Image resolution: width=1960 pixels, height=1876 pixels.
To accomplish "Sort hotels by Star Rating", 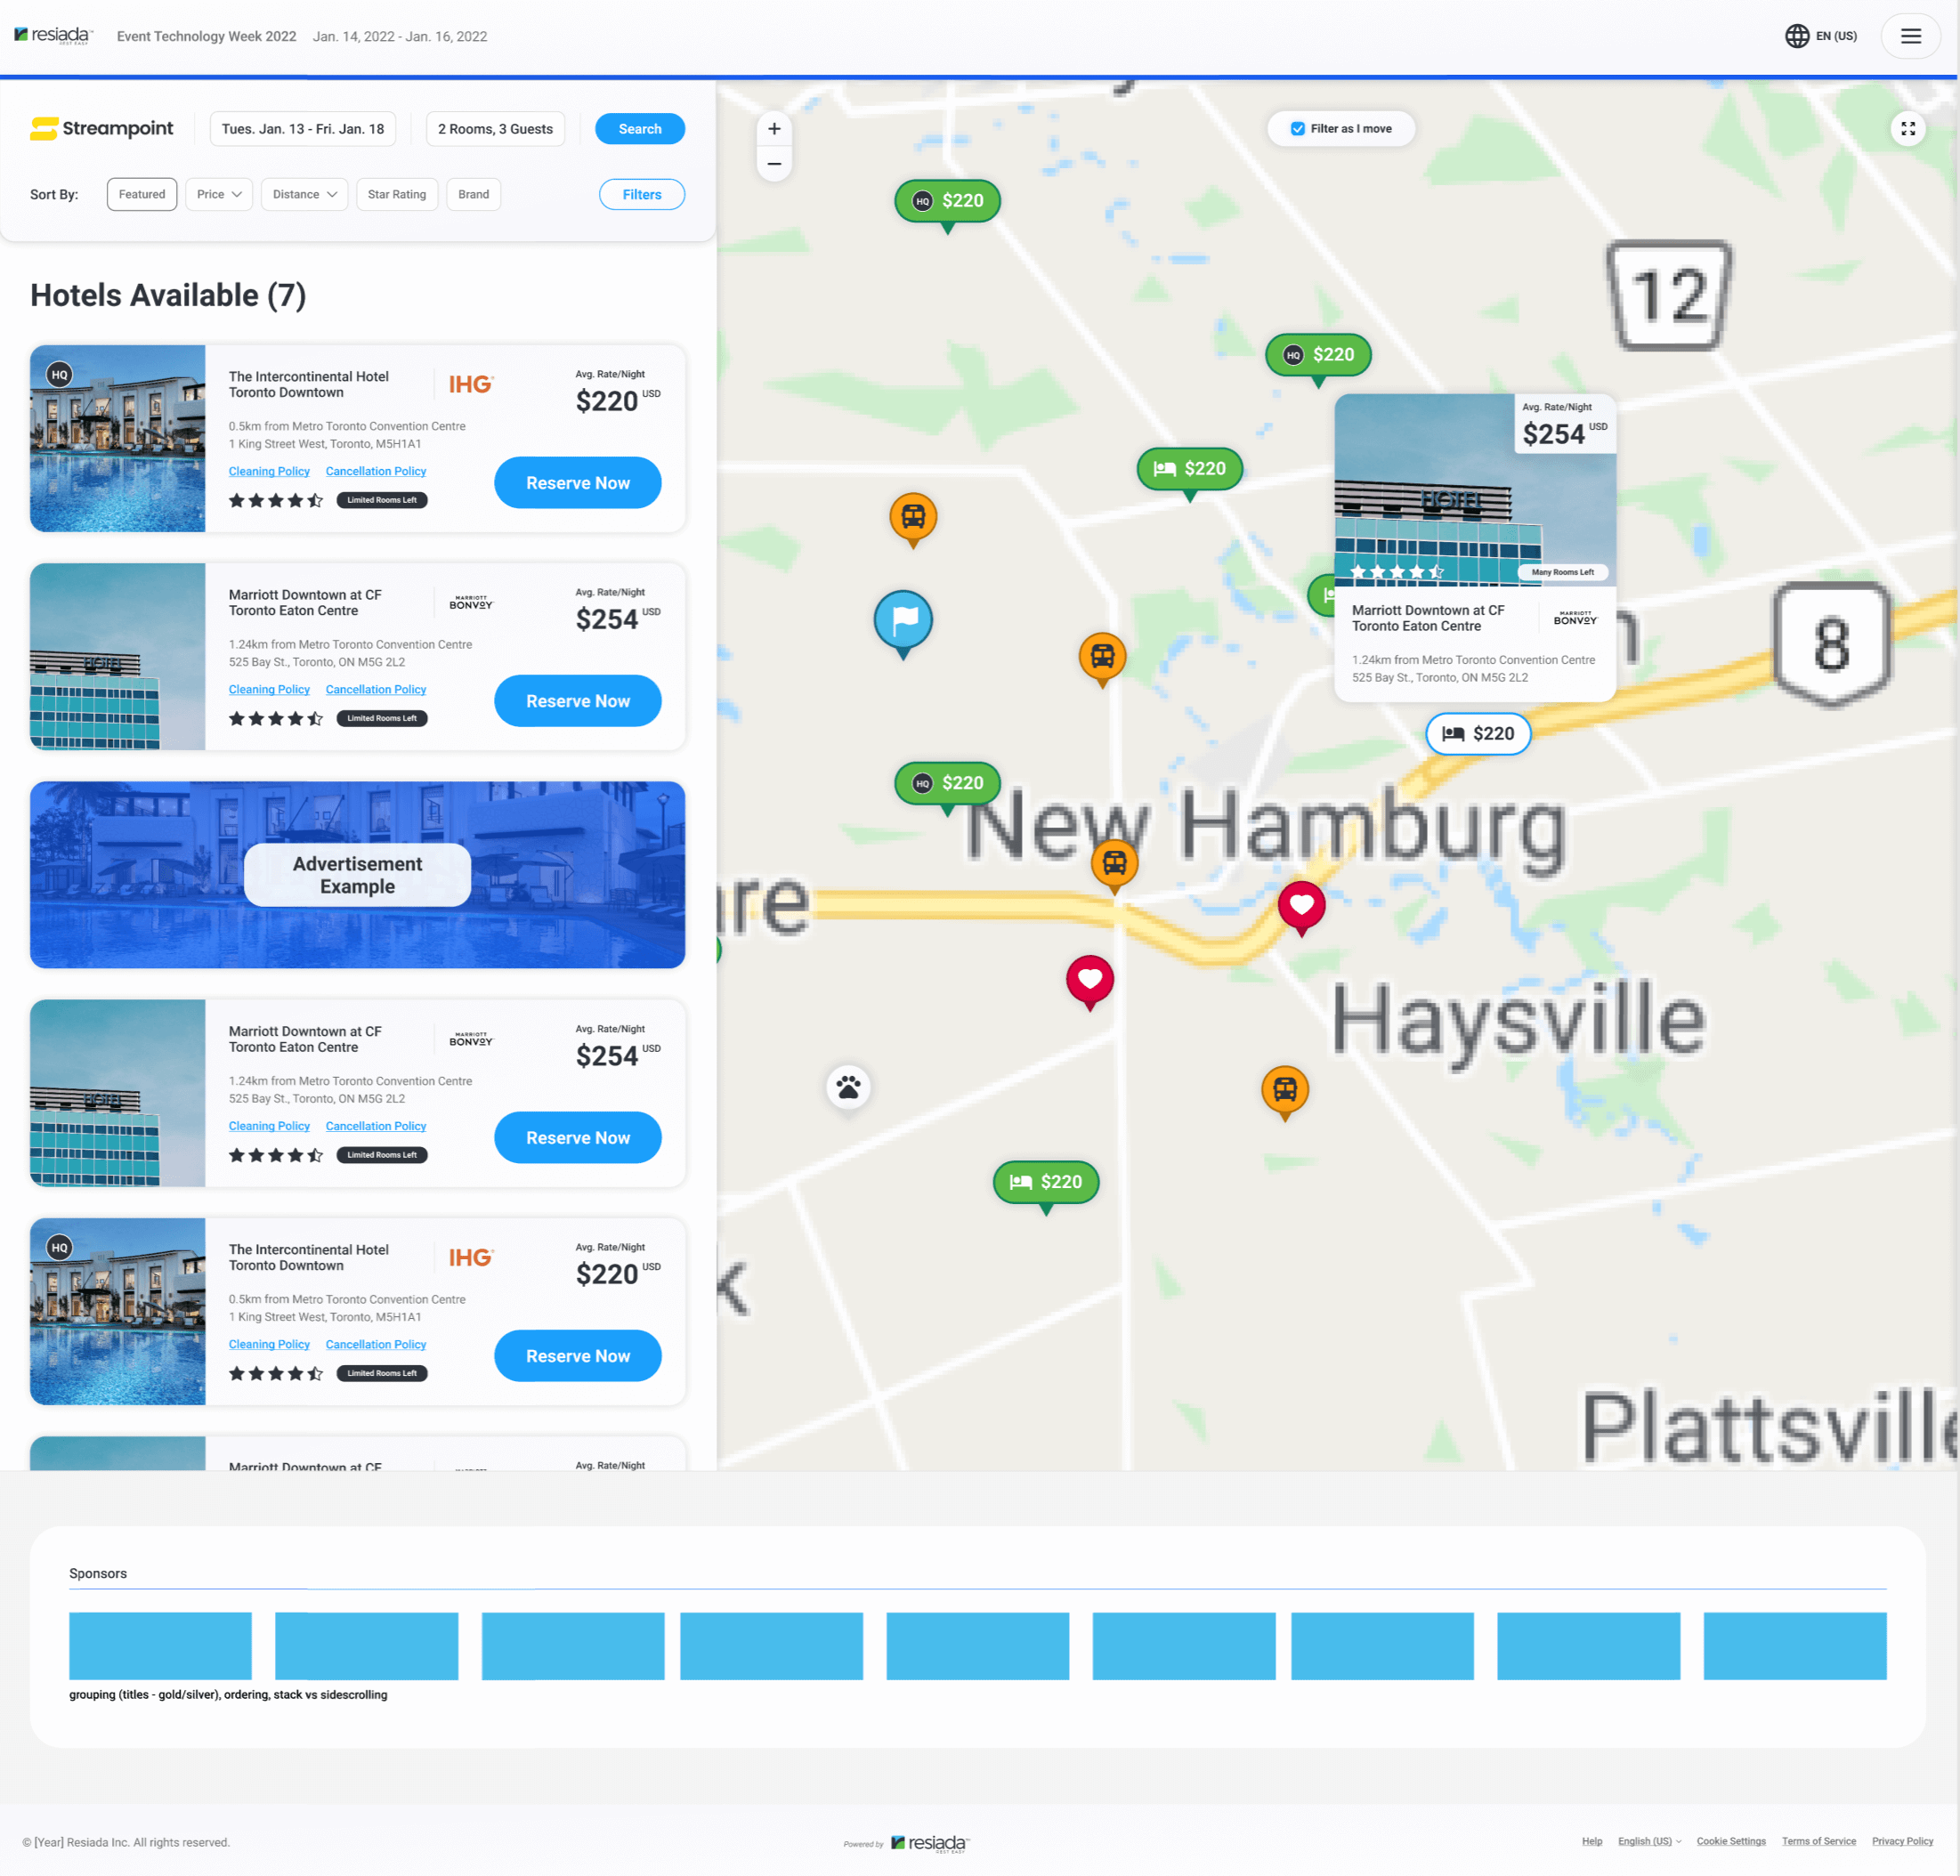I will (x=396, y=195).
